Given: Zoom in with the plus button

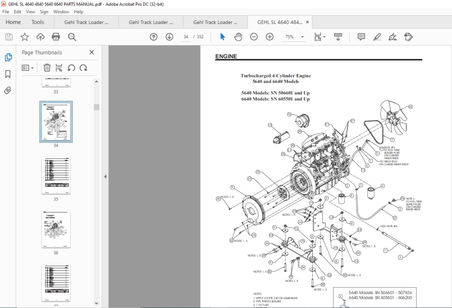Looking at the screenshot, I should tap(269, 37).
